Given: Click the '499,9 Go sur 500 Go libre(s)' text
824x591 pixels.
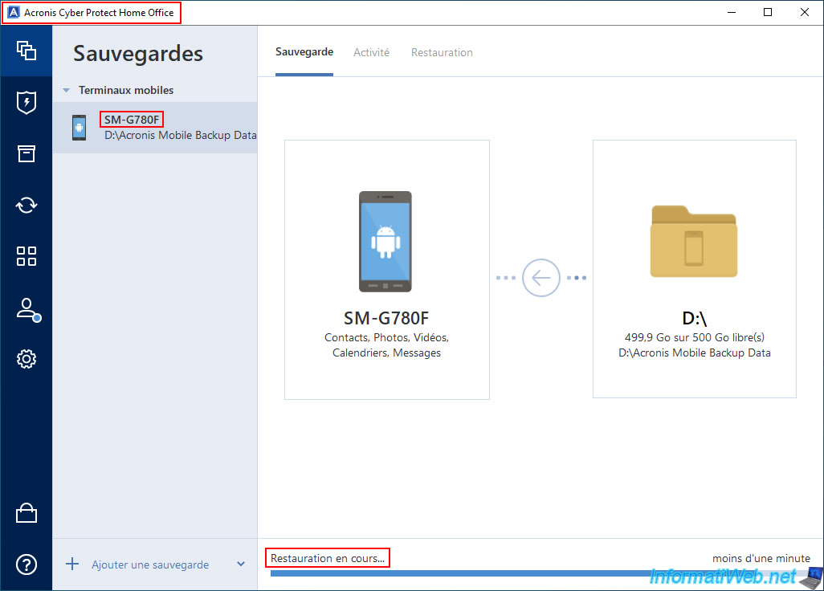Looking at the screenshot, I should [x=694, y=337].
